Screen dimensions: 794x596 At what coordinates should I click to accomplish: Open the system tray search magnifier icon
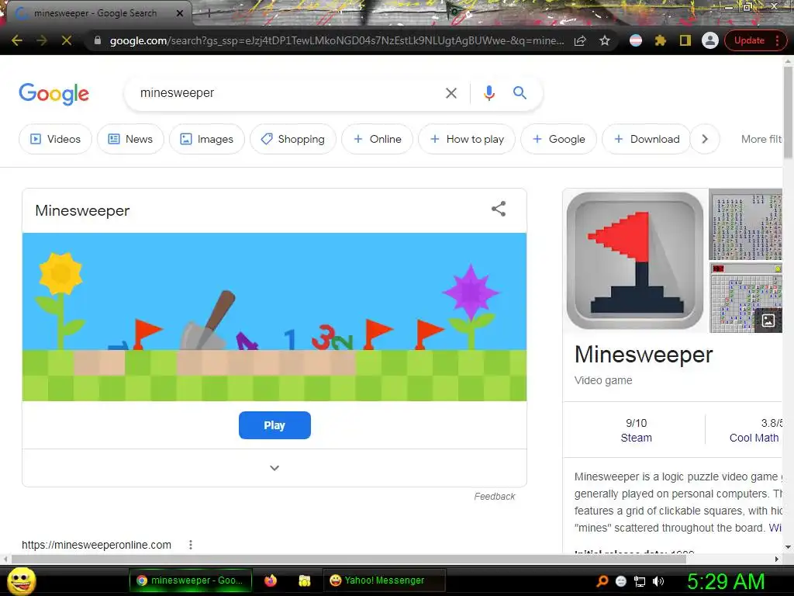pyautogui.click(x=602, y=581)
